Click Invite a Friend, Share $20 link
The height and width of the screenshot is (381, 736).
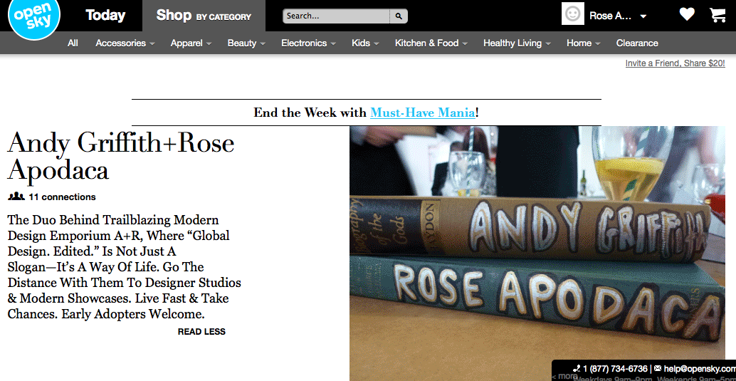click(675, 63)
